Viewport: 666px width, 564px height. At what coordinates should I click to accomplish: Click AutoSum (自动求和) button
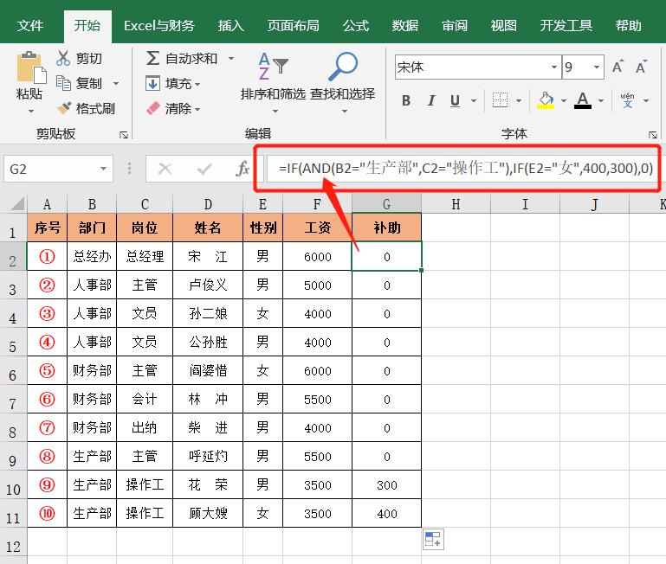[182, 58]
